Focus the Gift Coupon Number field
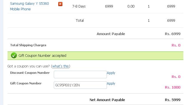Image resolution: width=187 pixels, height=105 pixels. (x=80, y=85)
